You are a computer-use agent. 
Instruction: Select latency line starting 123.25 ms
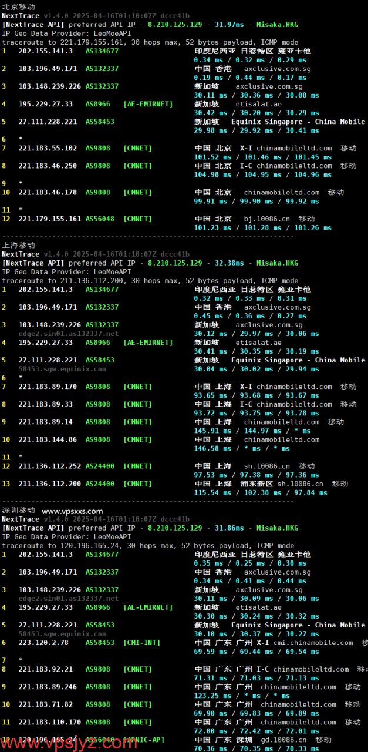point(242,696)
